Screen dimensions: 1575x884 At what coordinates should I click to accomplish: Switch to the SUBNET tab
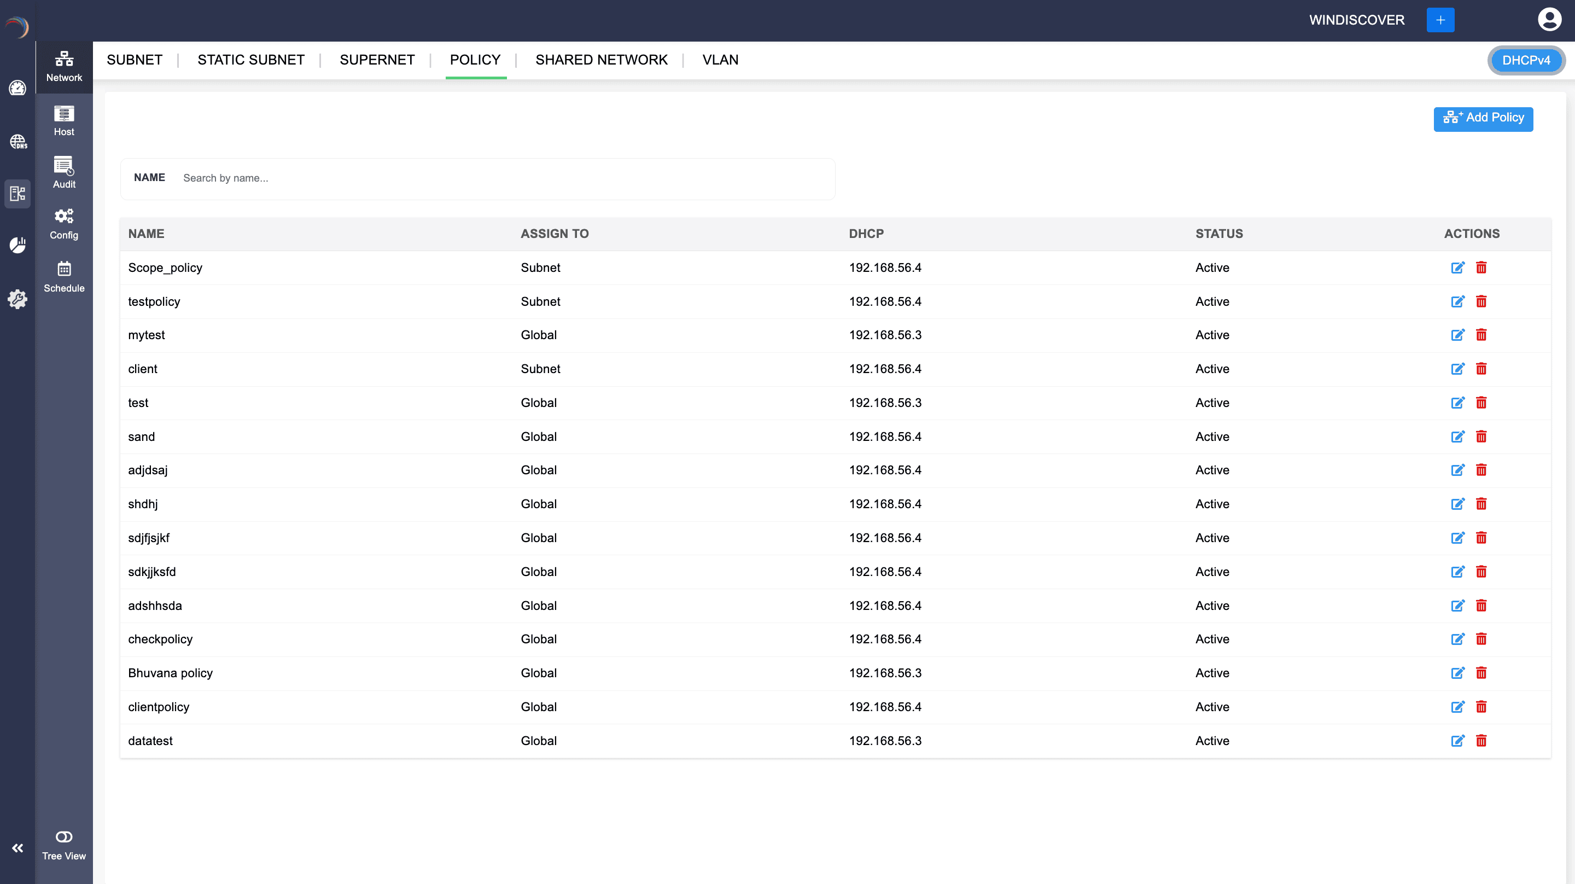(x=135, y=60)
